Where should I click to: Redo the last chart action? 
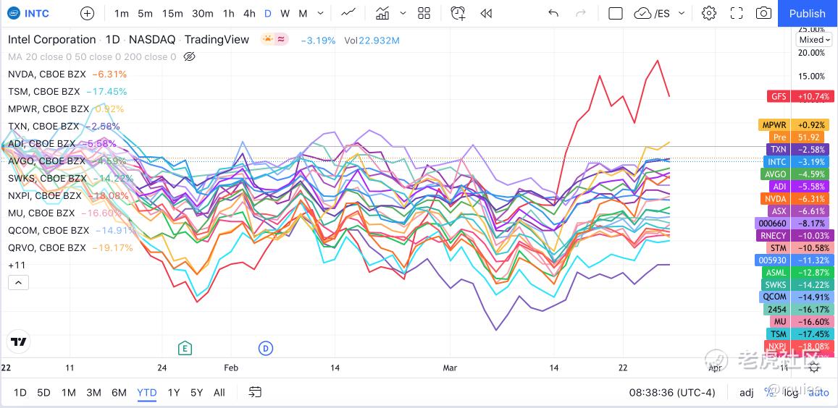click(581, 13)
